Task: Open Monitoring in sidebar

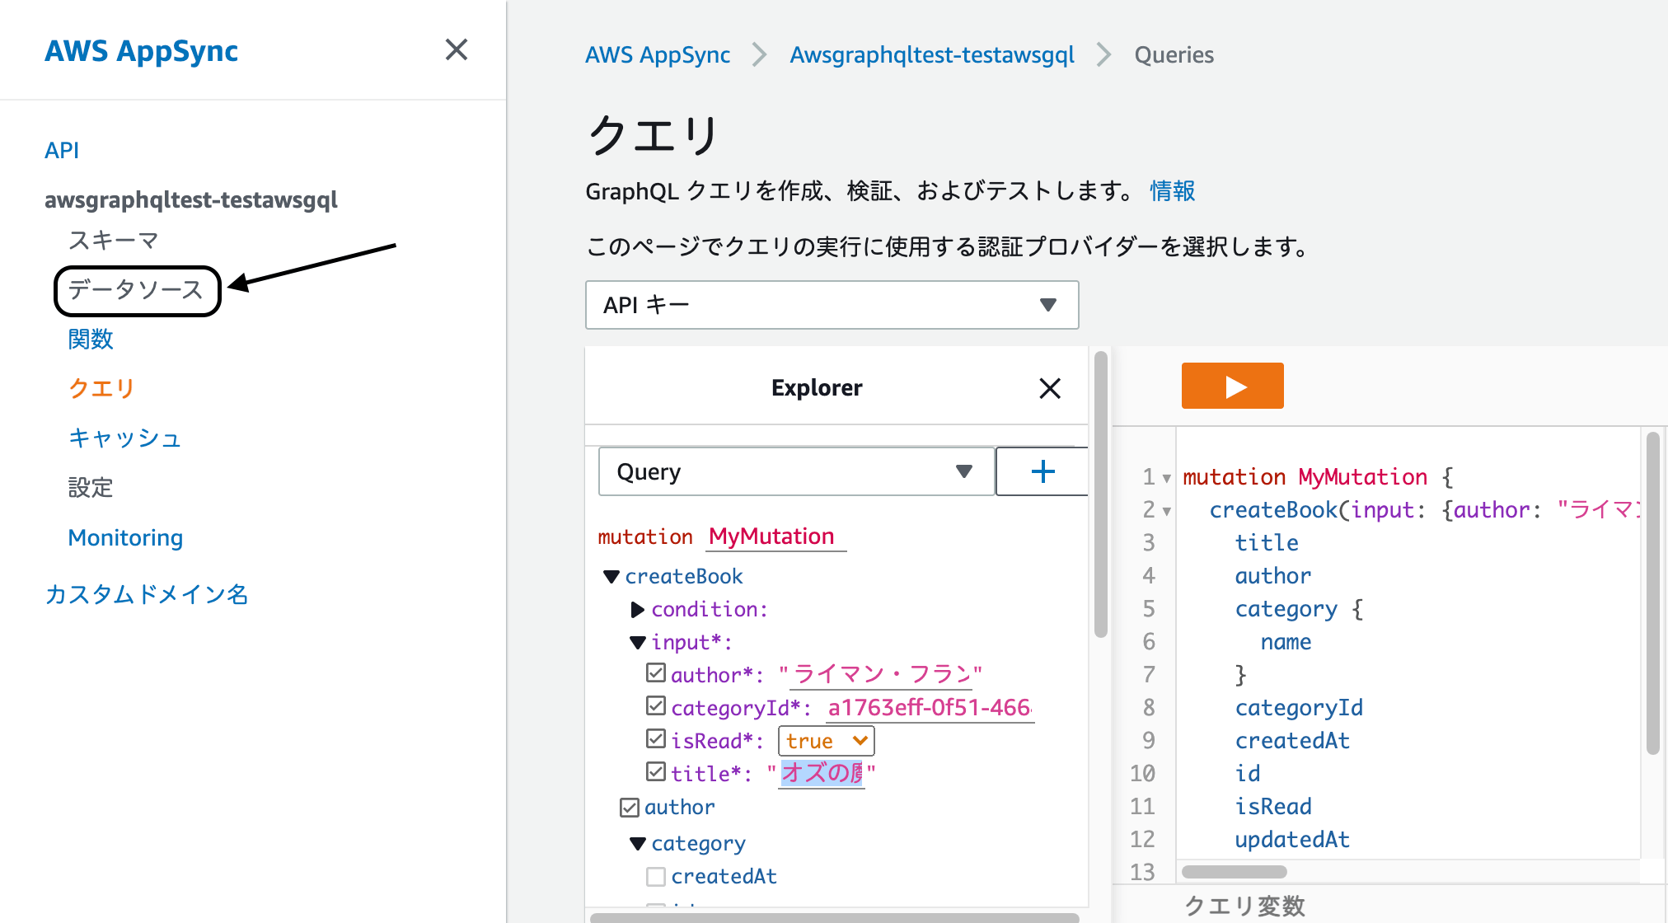Action: [125, 537]
